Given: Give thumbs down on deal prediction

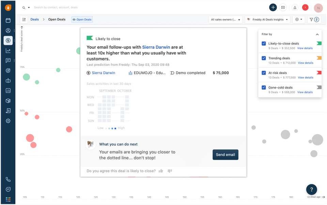Looking at the screenshot, I should click(x=170, y=171).
